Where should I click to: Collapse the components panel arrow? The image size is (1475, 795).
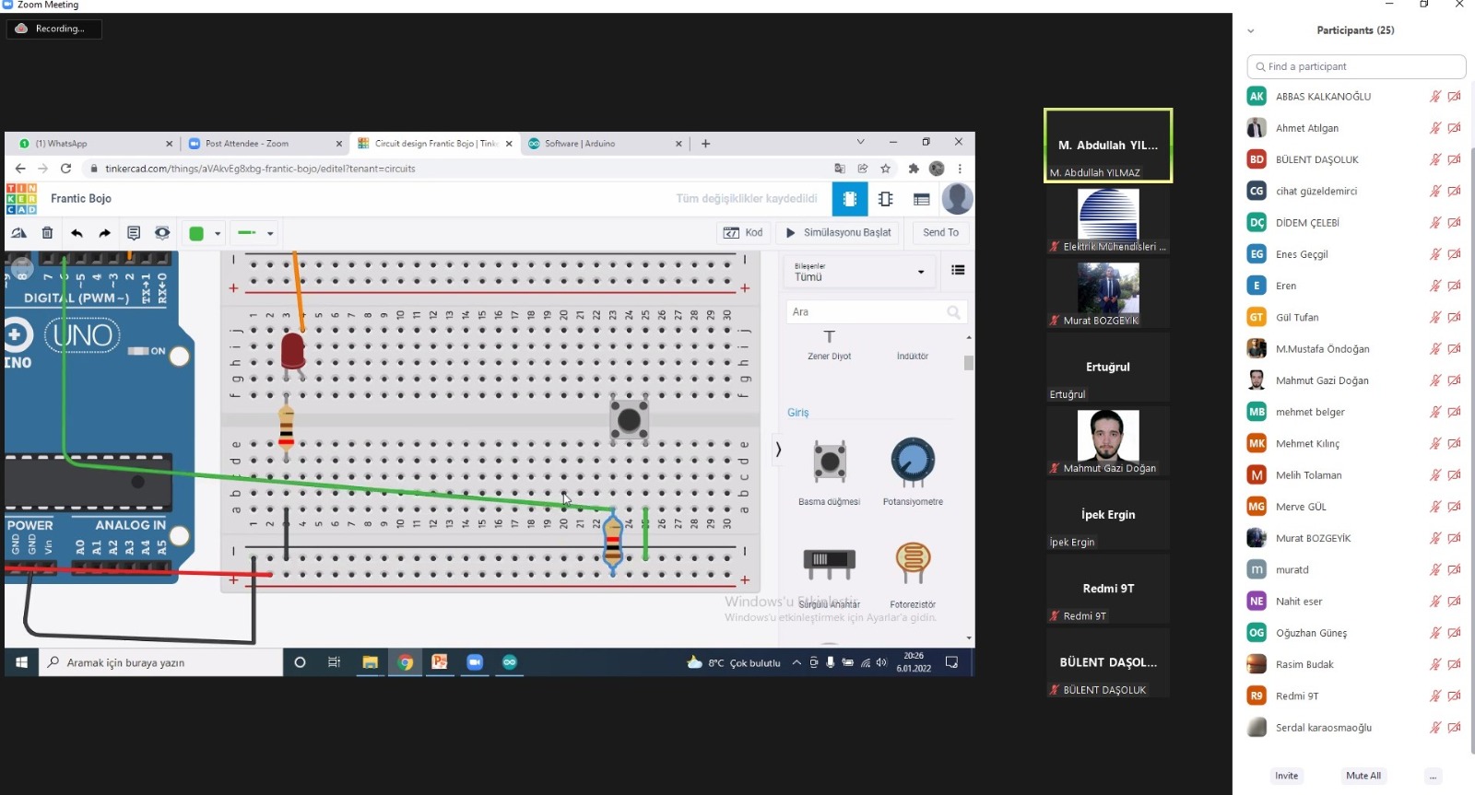click(778, 450)
